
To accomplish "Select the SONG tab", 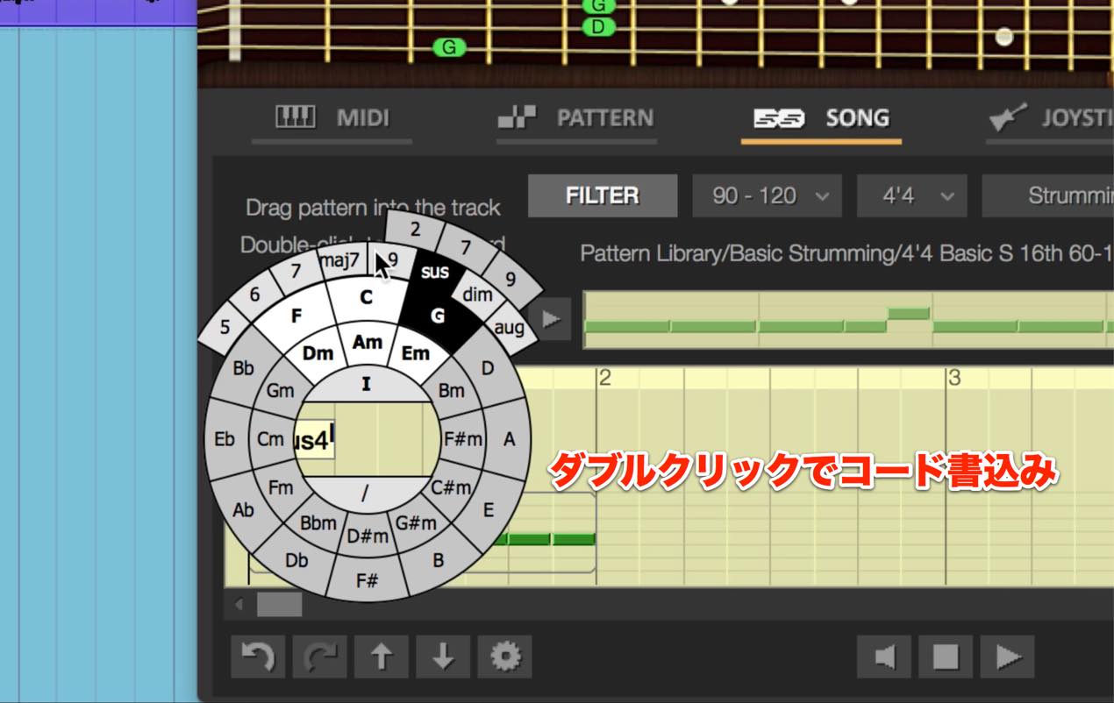I will click(821, 117).
